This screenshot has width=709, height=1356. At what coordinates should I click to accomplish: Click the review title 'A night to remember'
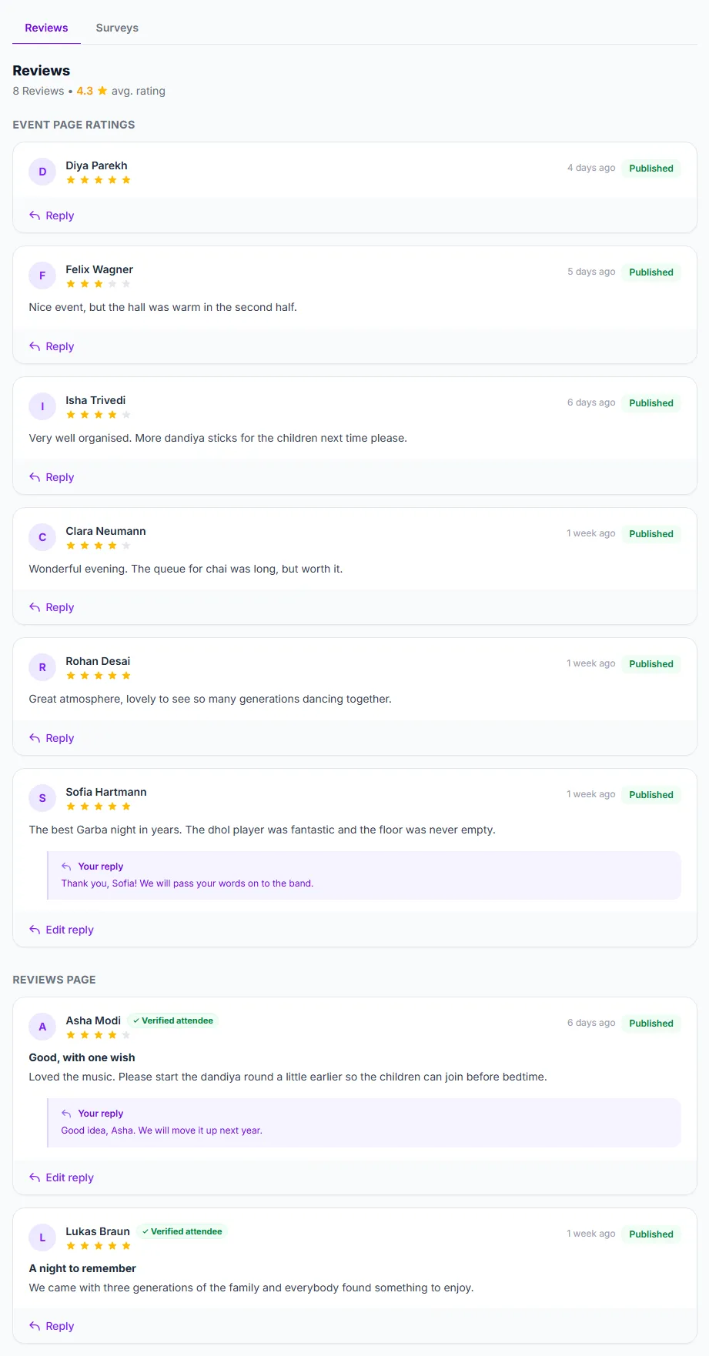point(82,1268)
